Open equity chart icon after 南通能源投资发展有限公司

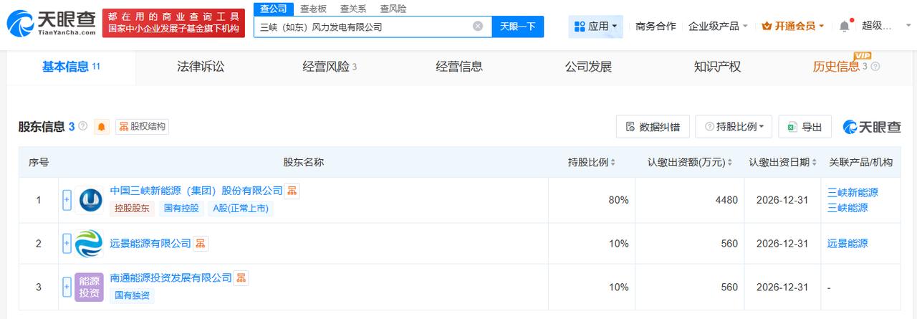(x=241, y=277)
